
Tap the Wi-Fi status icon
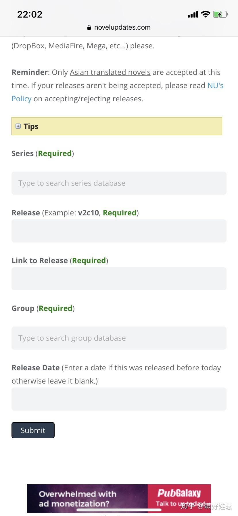(206, 14)
